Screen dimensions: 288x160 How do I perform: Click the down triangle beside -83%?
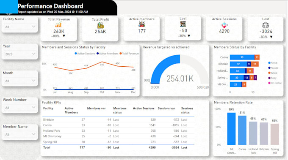[271, 37]
